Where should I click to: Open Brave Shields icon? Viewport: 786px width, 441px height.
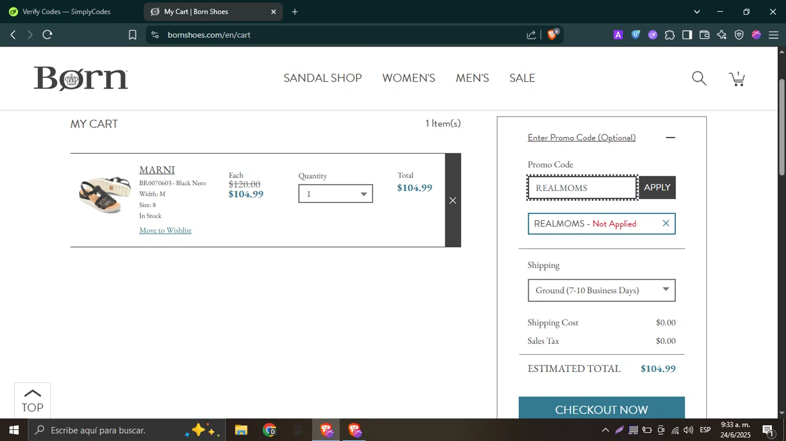pyautogui.click(x=552, y=35)
